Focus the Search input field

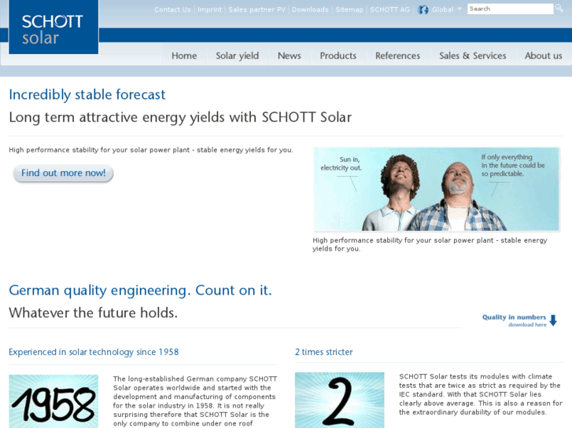click(x=511, y=9)
